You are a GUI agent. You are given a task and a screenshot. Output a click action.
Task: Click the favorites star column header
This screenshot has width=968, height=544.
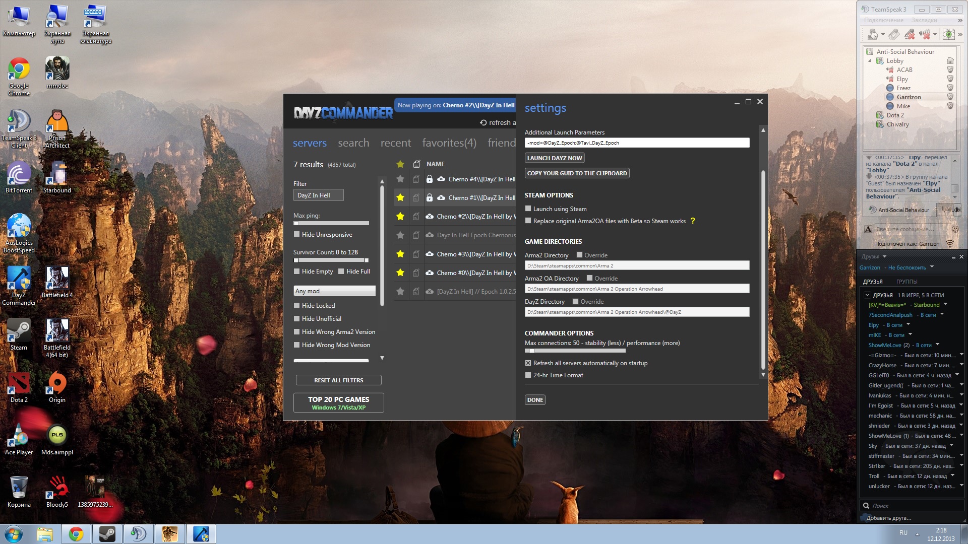click(x=400, y=164)
